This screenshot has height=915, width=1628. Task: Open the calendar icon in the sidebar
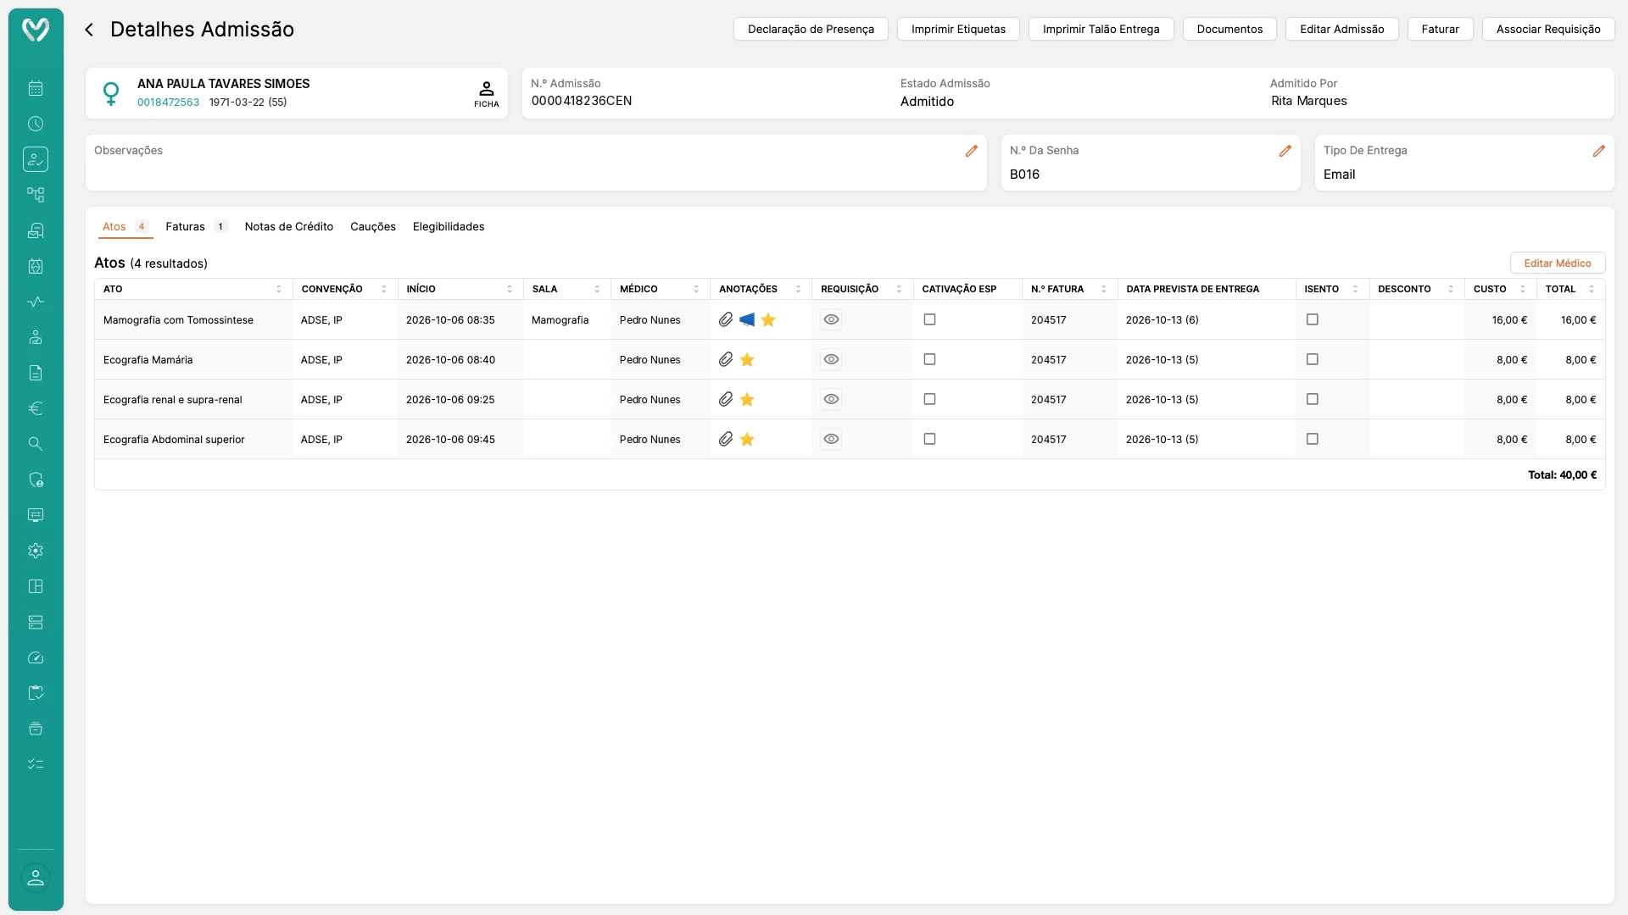36,88
